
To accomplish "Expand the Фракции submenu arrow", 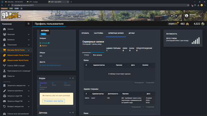I will [x=29, y=34].
